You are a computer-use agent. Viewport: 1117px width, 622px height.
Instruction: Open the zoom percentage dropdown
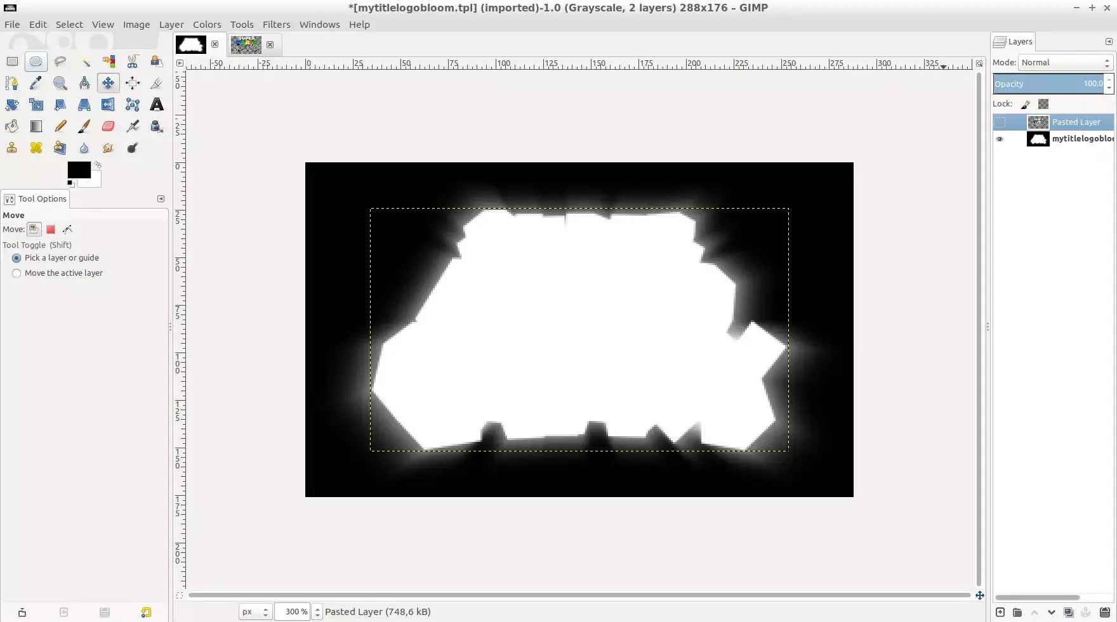click(317, 612)
